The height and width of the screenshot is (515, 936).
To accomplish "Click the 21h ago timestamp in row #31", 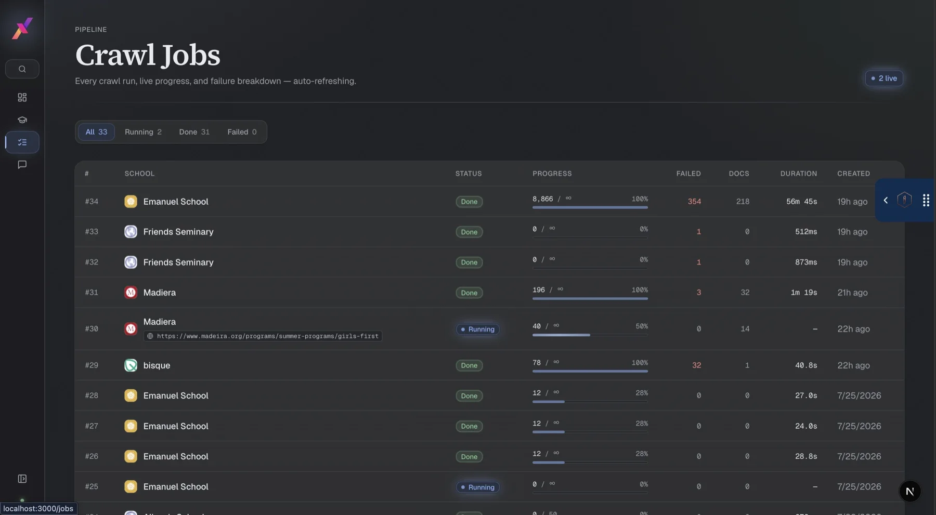I will point(852,293).
